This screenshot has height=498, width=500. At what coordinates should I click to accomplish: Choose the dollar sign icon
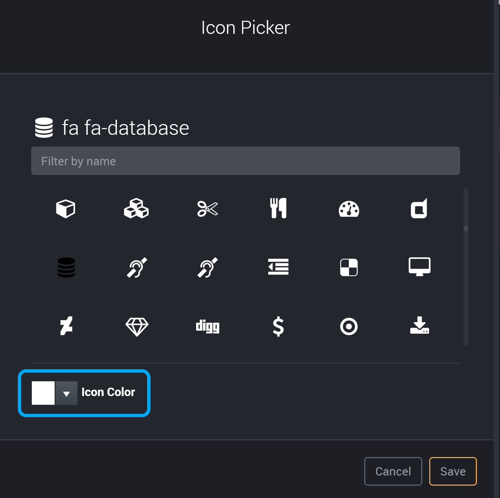[278, 326]
